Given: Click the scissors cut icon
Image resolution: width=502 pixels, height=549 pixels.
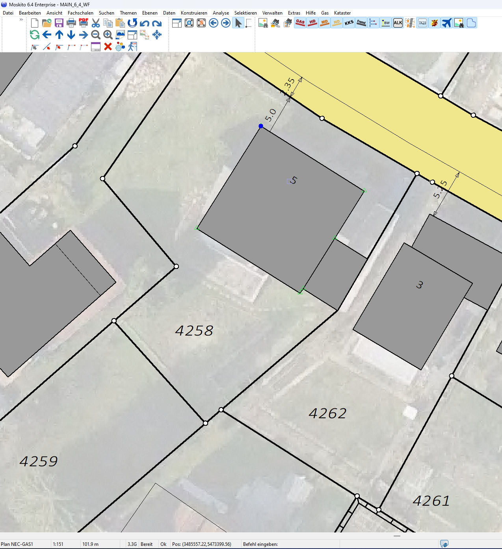Looking at the screenshot, I should (96, 23).
